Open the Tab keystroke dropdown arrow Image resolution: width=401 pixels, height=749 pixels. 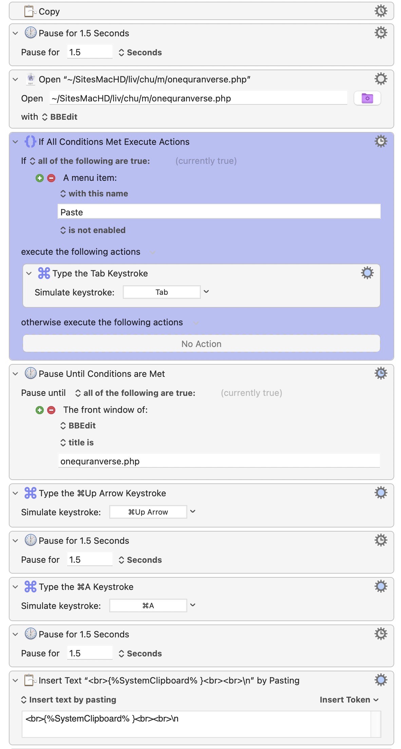point(206,292)
